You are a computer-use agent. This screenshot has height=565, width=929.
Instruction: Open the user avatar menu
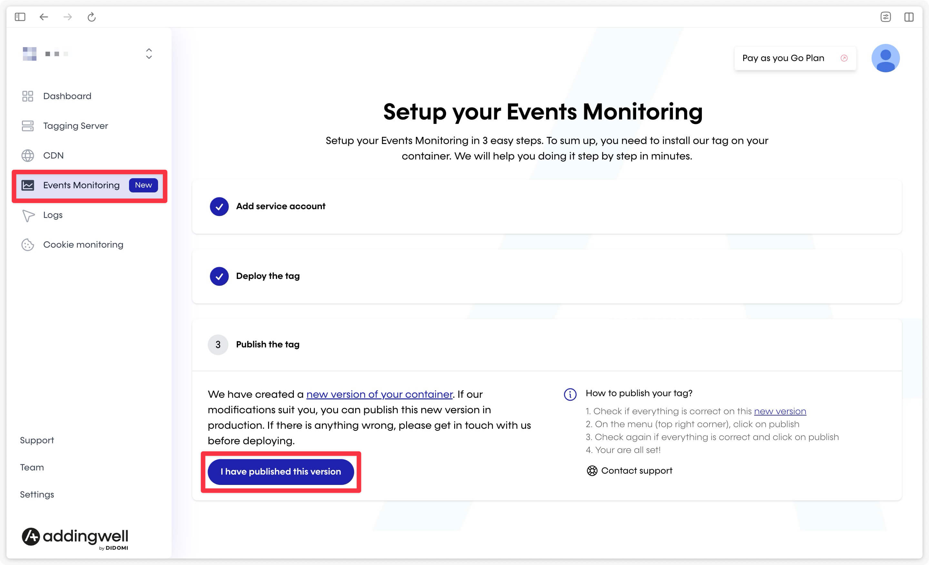(885, 58)
